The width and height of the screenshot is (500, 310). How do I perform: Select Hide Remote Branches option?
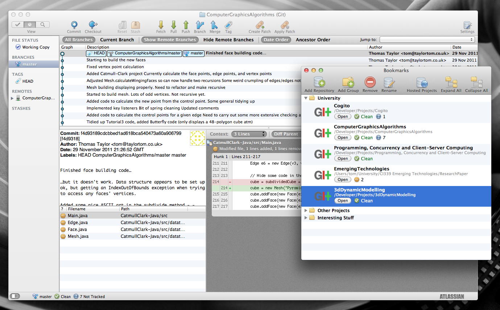point(228,40)
